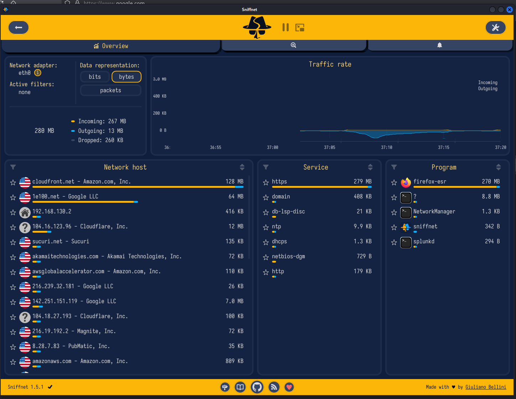Click US flag of sucuri.net
516x399 pixels.
click(x=25, y=242)
